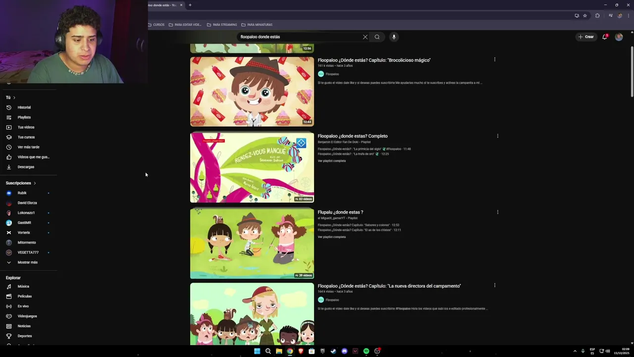Open the Rendez-vous manqué playlist thumbnail

pyautogui.click(x=252, y=168)
